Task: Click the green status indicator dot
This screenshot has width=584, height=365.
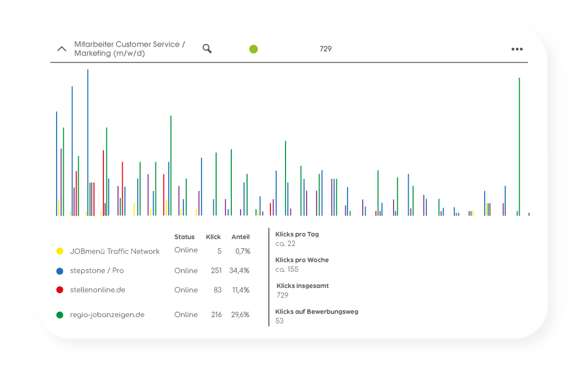Action: pos(253,49)
